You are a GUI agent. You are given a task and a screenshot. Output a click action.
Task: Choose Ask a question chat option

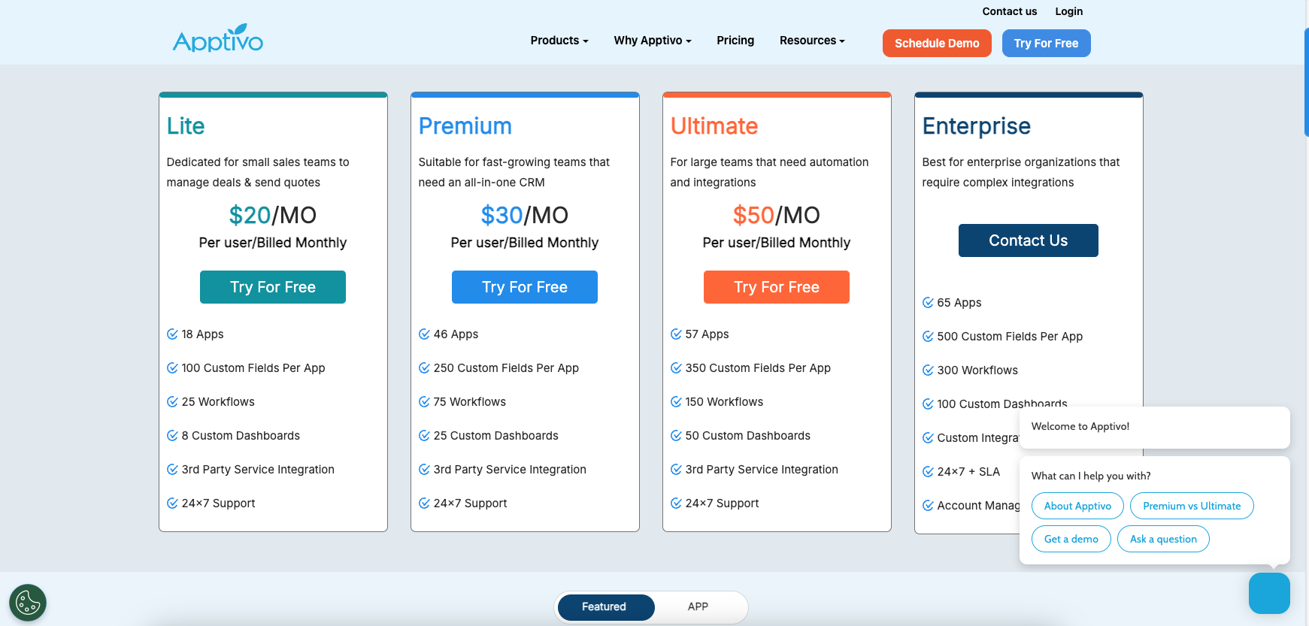click(x=1163, y=539)
